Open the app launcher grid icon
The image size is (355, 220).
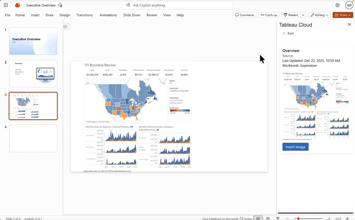(x=6, y=5)
